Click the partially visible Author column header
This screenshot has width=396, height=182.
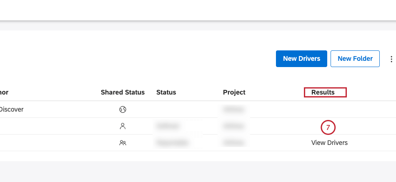(x=4, y=92)
